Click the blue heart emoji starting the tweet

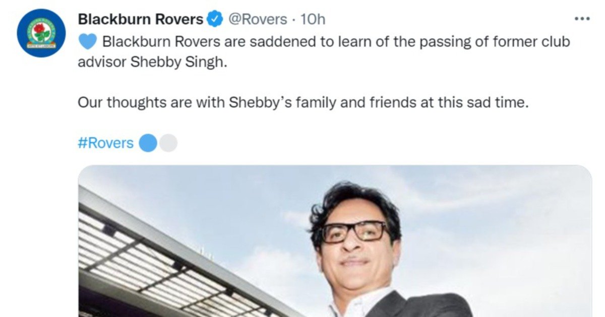(88, 42)
